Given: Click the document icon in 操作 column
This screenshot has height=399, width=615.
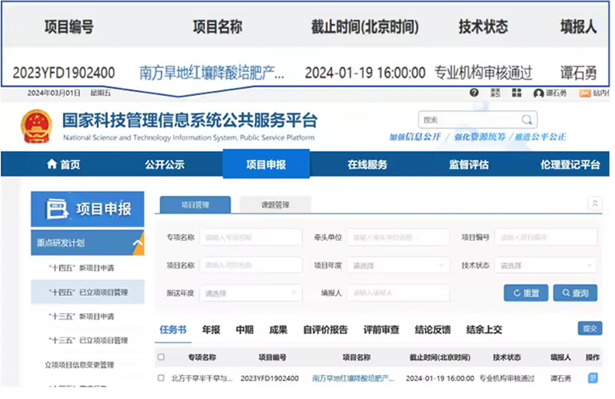Looking at the screenshot, I should click(x=593, y=377).
